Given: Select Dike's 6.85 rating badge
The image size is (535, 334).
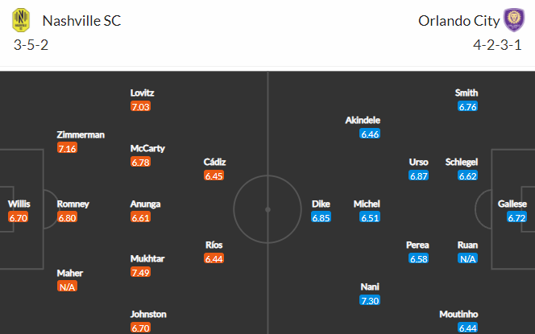Looking at the screenshot, I should (x=321, y=217).
